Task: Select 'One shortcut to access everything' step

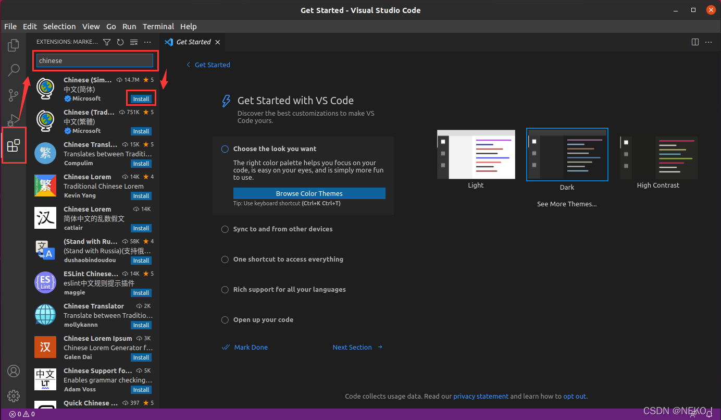Action: click(x=282, y=260)
